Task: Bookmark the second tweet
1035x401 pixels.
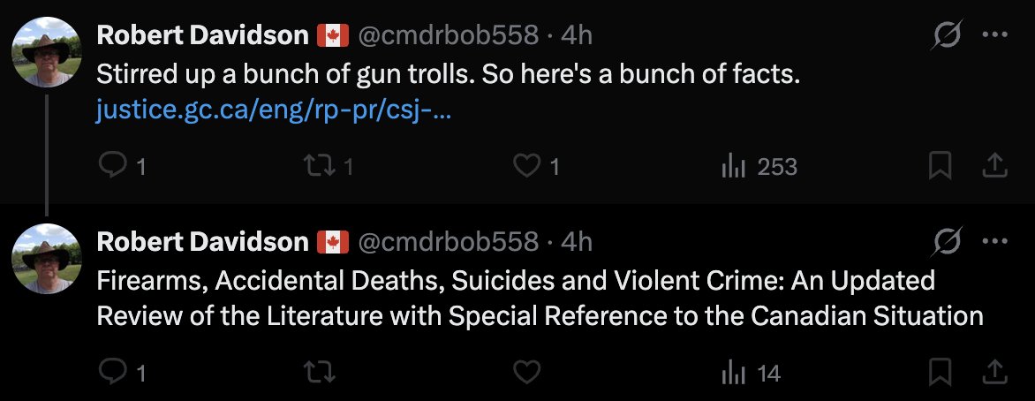Action: coord(941,373)
